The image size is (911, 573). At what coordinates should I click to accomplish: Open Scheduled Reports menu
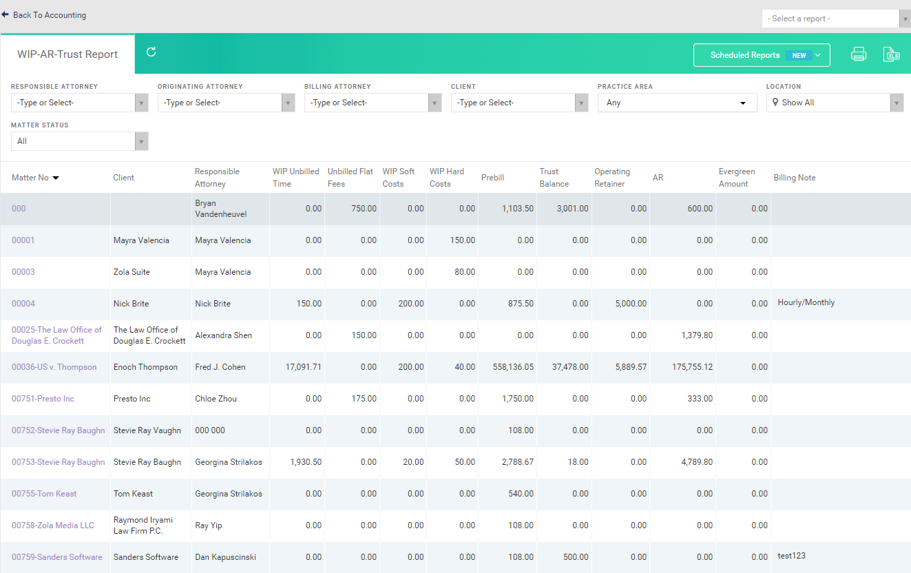click(762, 55)
